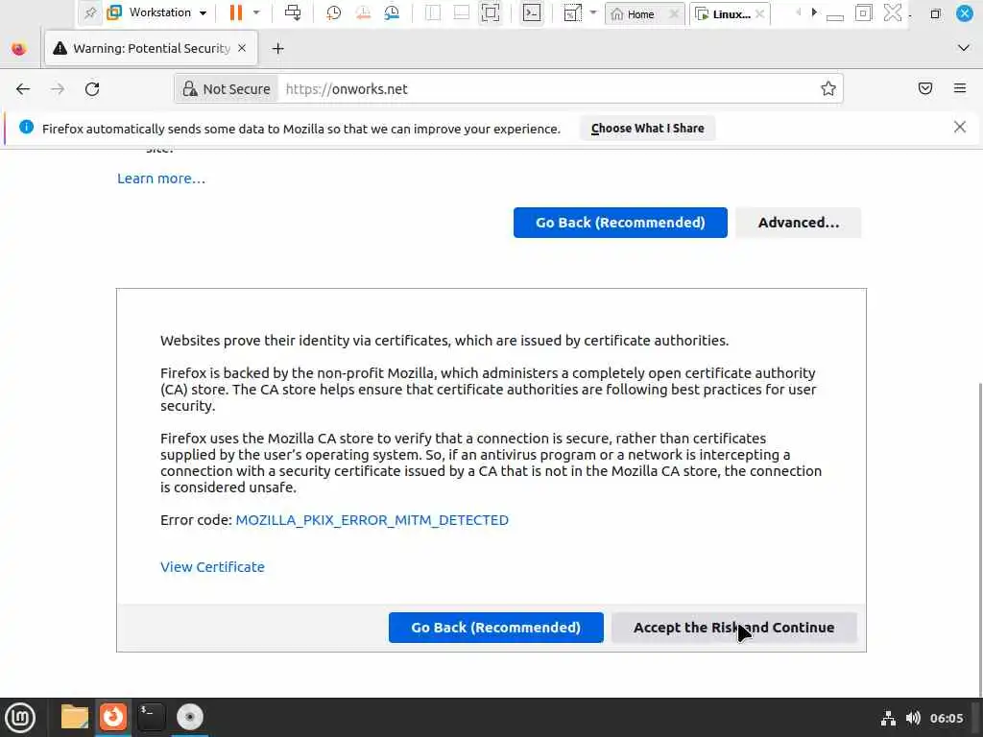
Task: Click the next-tab arrow in VMware
Action: click(814, 12)
